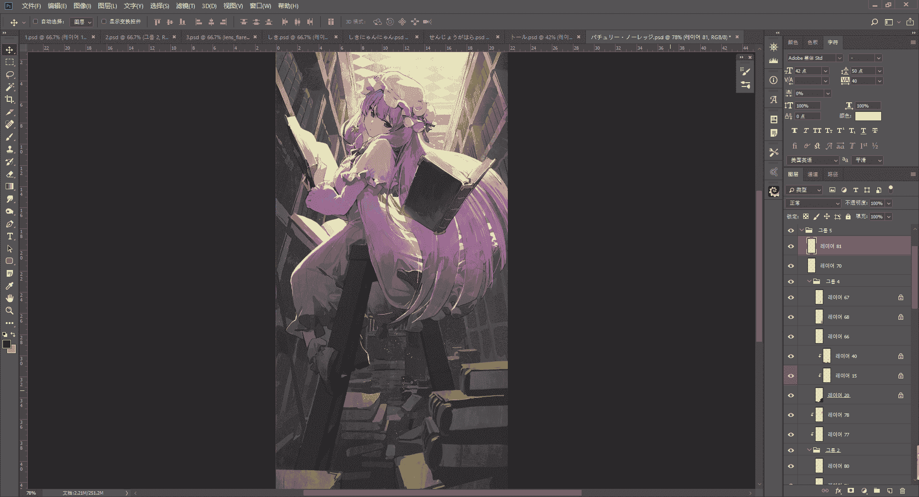Toggle visibility of layer 레이어 78
This screenshot has height=497, width=919.
[791, 415]
